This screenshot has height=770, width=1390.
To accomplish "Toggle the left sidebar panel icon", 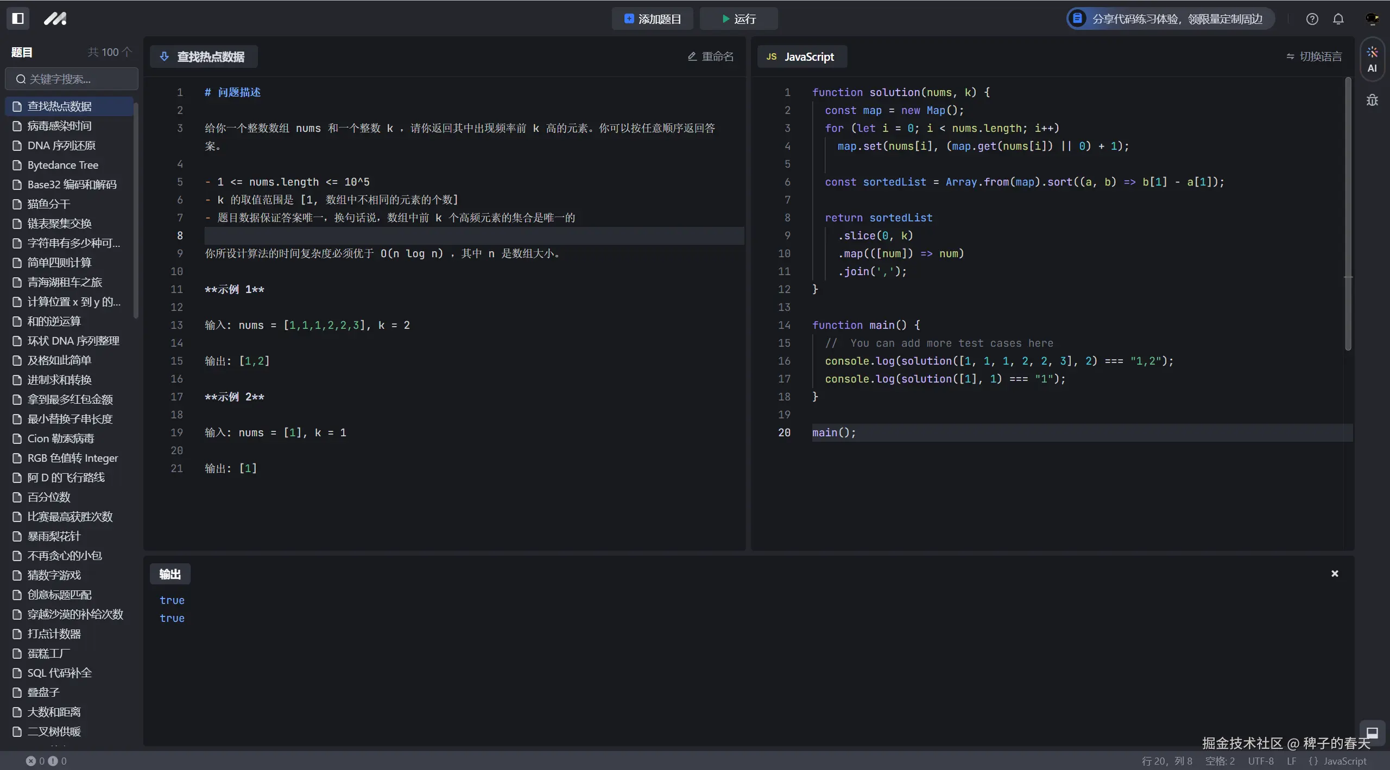I will pyautogui.click(x=18, y=18).
